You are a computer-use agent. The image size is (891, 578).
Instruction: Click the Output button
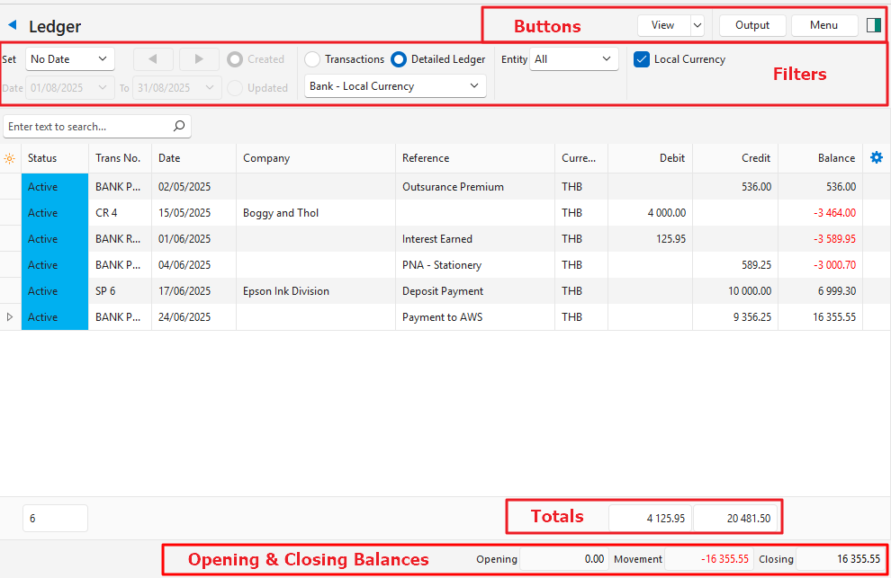(752, 25)
